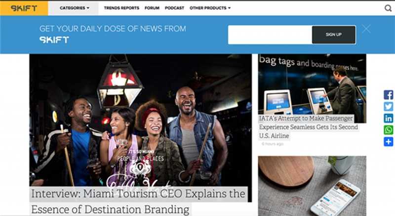This screenshot has width=395, height=216.
Task: Open the Podcast section
Action: point(174,8)
